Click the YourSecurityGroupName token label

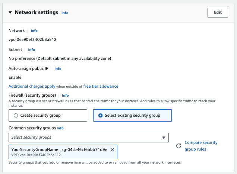pyautogui.click(x=35, y=149)
